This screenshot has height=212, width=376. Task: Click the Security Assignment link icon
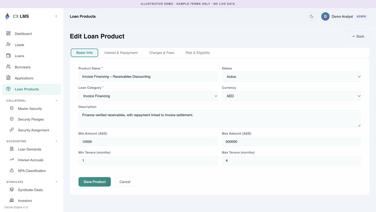click(12, 130)
